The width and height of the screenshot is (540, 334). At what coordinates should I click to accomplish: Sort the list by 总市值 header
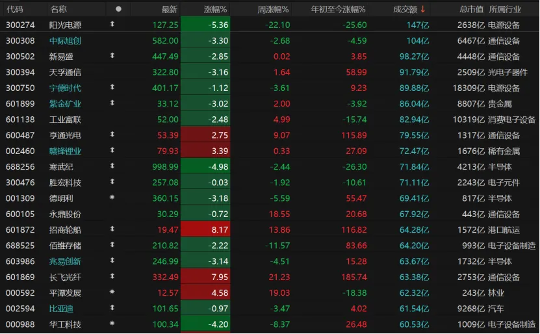pos(472,9)
